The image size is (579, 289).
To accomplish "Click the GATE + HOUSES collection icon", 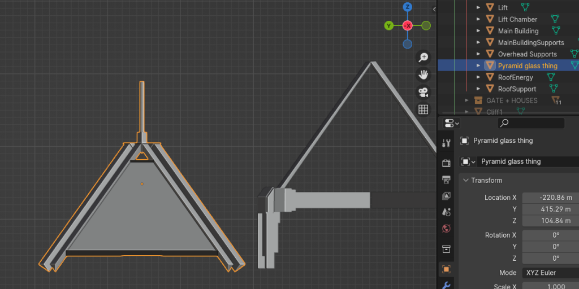I will coord(478,100).
